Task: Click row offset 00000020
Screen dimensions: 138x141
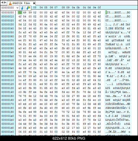Action: coord(8,21)
